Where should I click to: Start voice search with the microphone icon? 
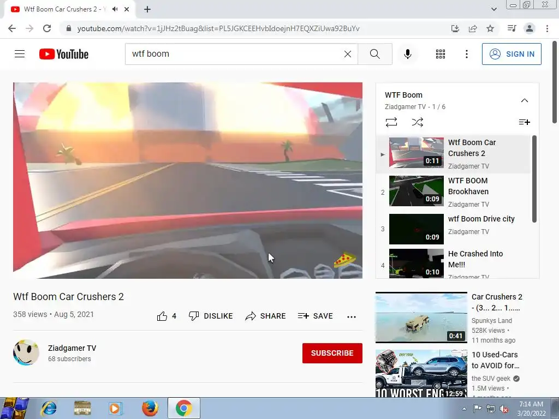(408, 54)
